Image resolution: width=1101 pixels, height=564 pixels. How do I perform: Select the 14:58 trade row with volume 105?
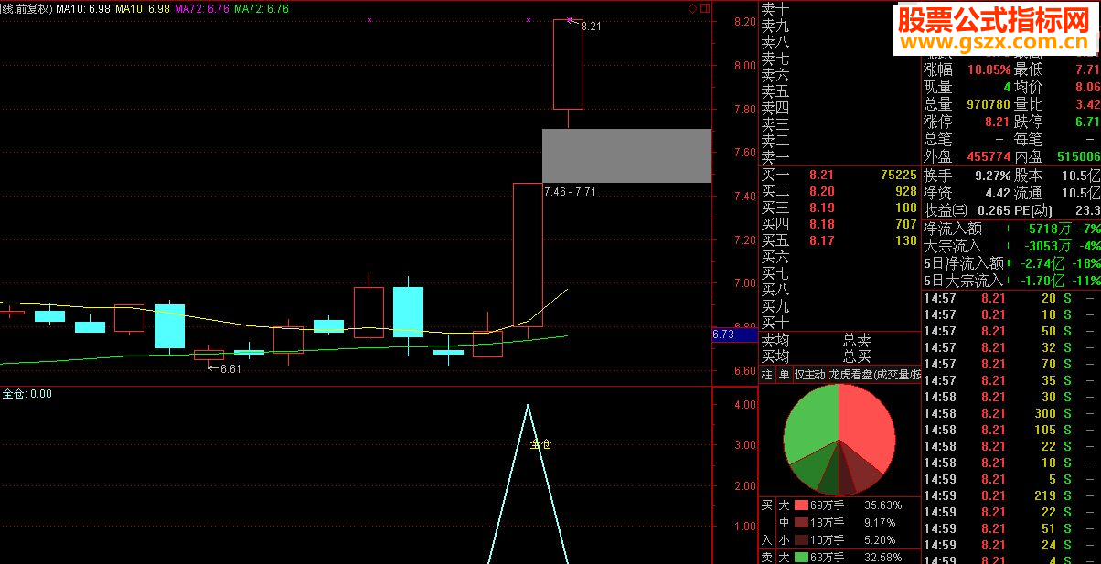pyautogui.click(x=1010, y=430)
